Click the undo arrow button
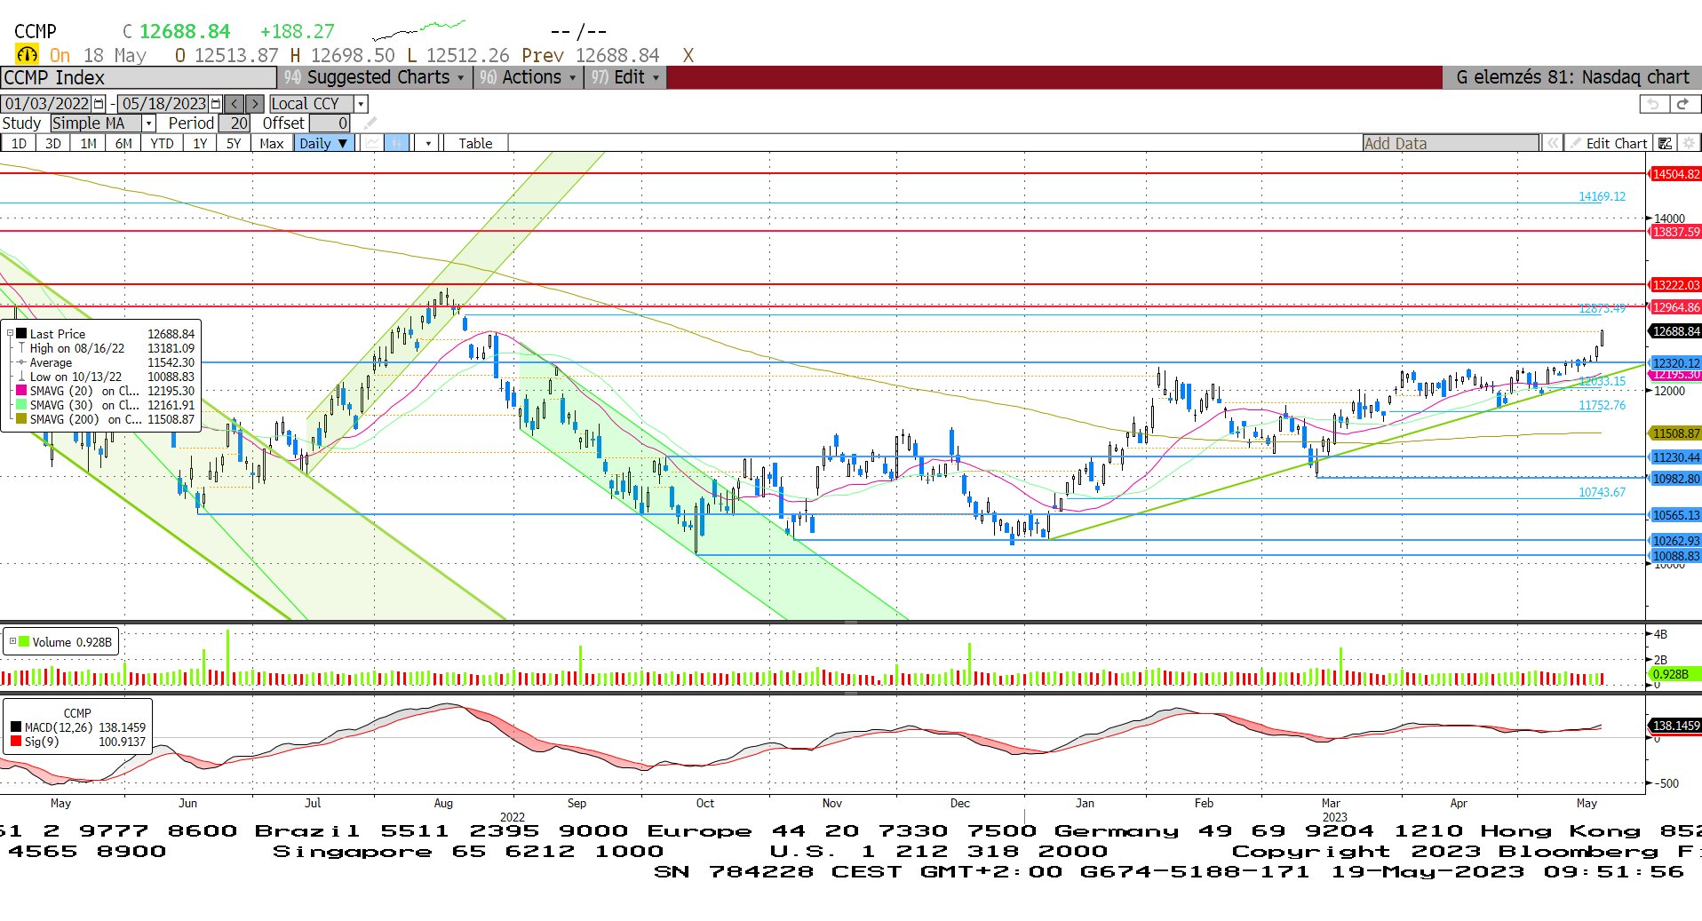This screenshot has height=921, width=1702. pos(1653,104)
